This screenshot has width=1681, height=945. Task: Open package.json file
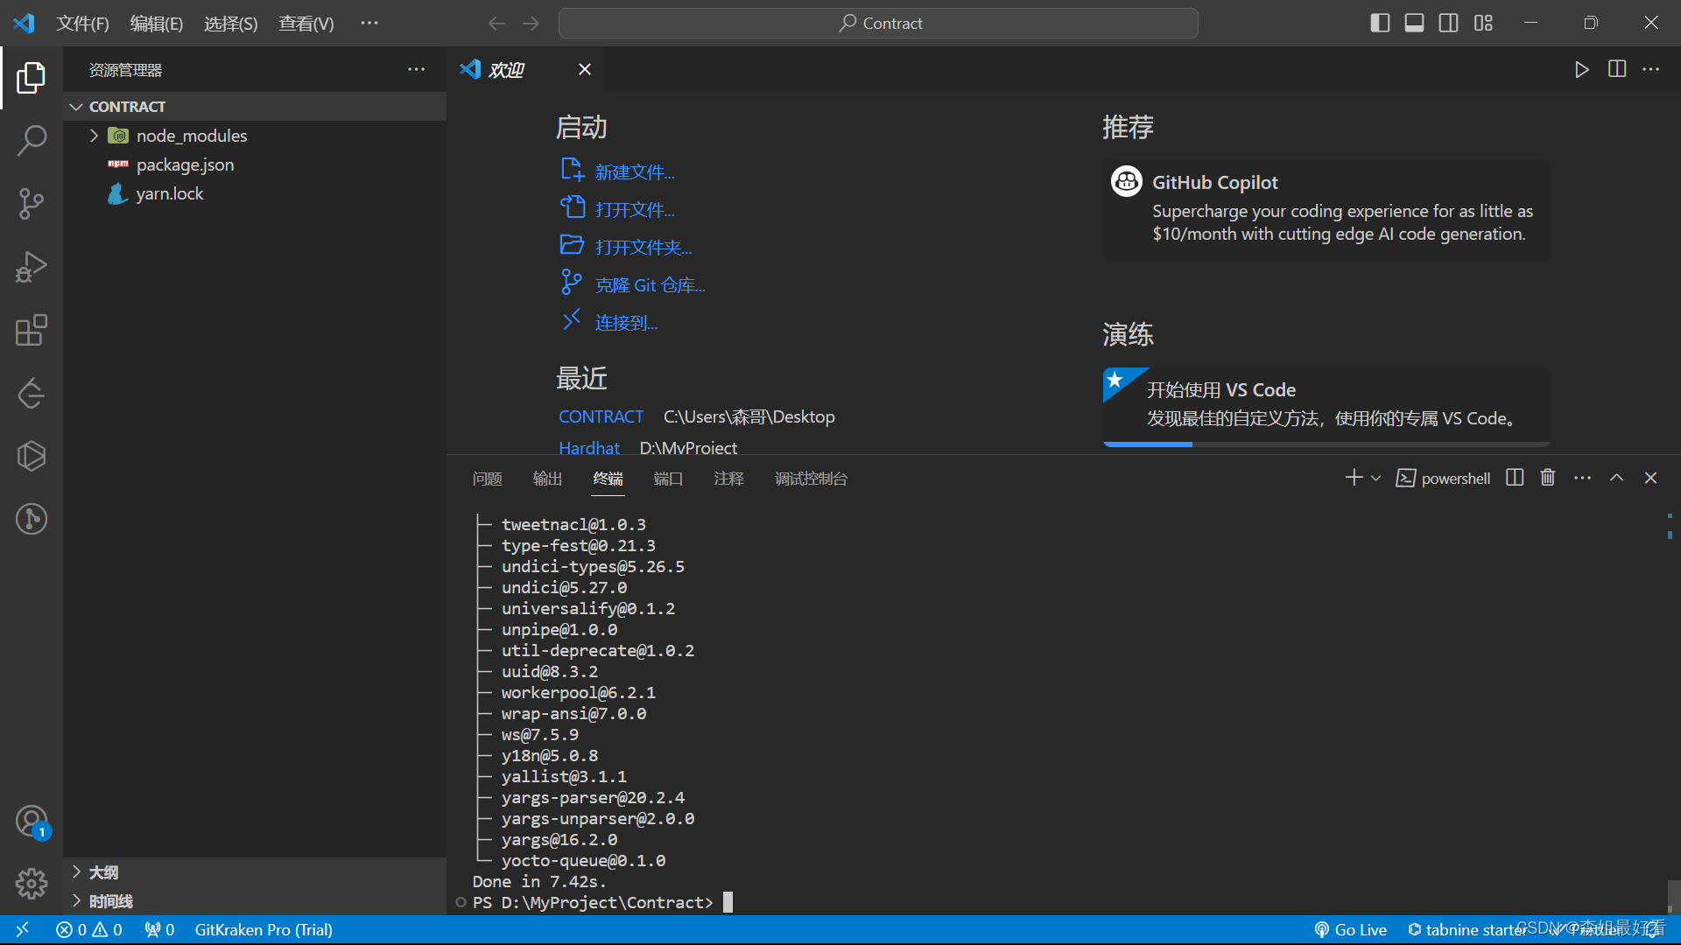tap(185, 164)
